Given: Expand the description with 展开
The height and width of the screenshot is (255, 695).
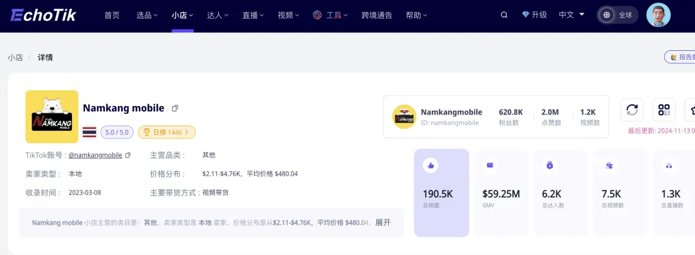Looking at the screenshot, I should click(x=383, y=223).
